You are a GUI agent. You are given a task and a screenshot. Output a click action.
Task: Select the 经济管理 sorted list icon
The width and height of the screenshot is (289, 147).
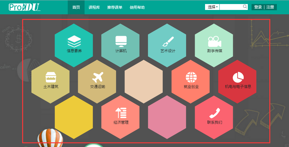(121, 113)
